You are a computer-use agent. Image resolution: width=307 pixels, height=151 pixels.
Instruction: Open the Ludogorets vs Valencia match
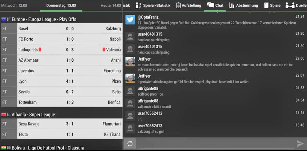click(x=62, y=50)
